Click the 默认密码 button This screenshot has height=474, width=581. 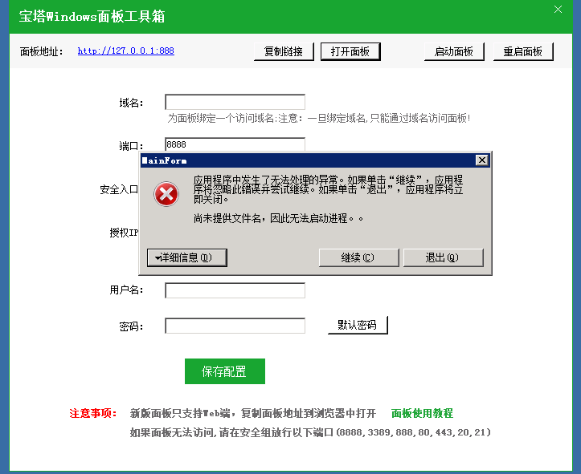tap(358, 325)
